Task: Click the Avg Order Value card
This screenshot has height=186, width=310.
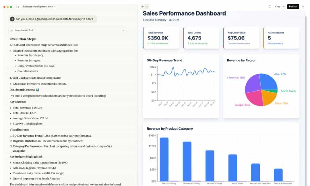Action: (x=241, y=38)
